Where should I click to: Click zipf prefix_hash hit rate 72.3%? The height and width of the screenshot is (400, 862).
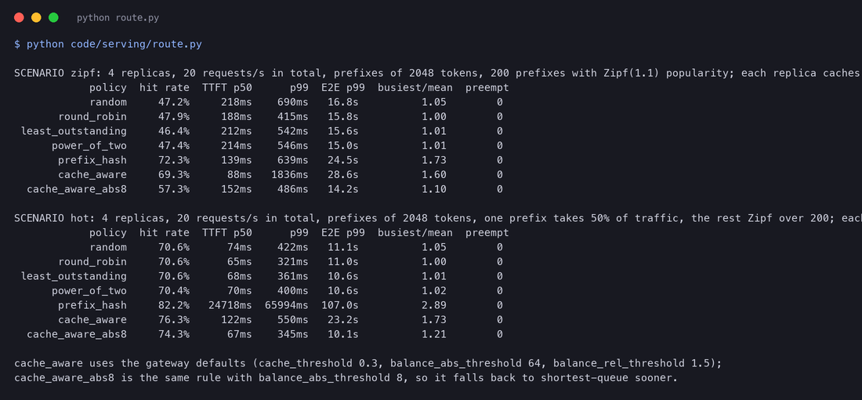(174, 160)
